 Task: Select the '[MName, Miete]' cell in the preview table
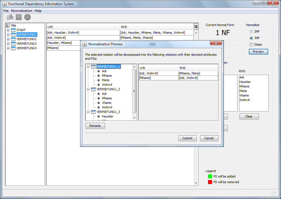198,73
